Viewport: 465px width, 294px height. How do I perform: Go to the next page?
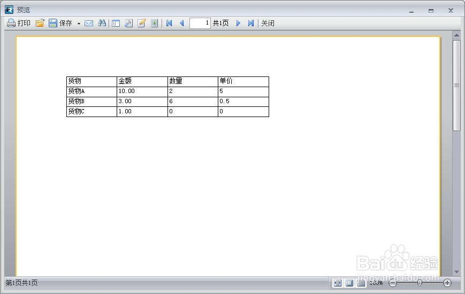(238, 23)
